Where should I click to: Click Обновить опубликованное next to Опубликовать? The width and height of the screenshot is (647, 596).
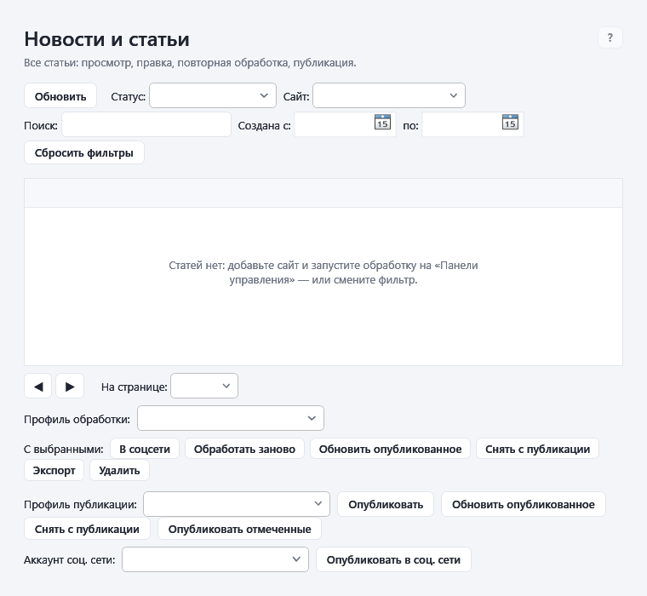coord(524,504)
